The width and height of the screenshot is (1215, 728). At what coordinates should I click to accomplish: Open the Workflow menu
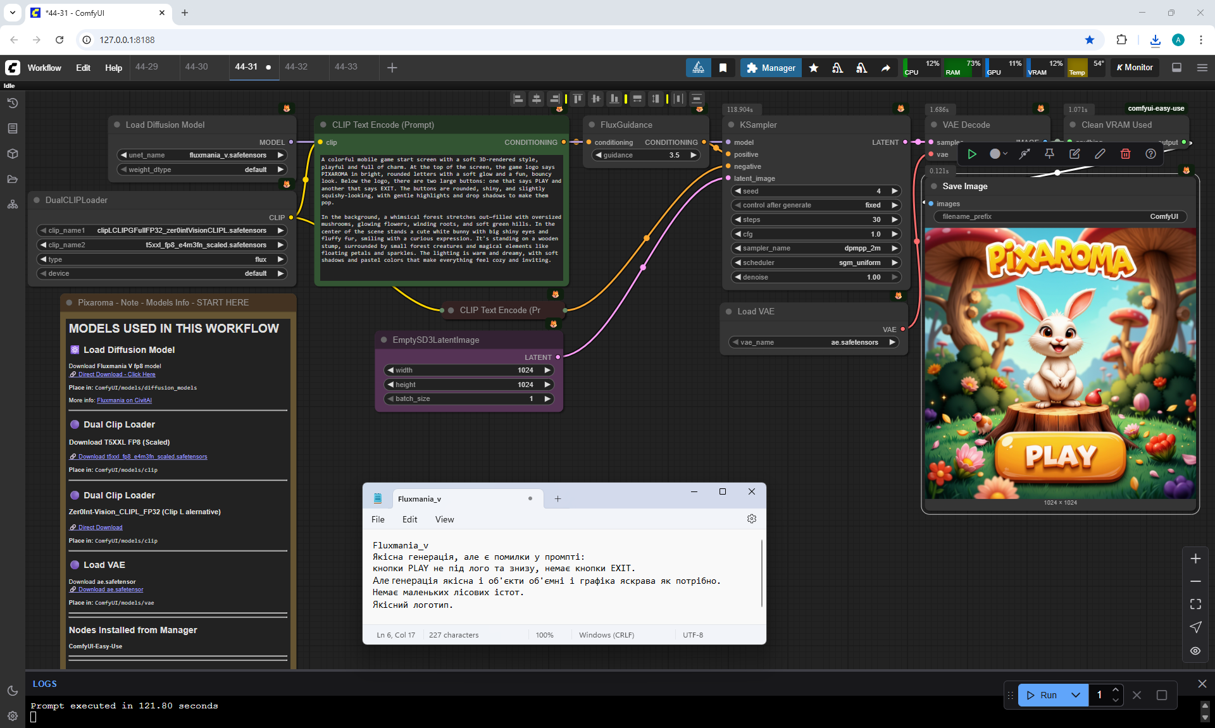(x=44, y=68)
